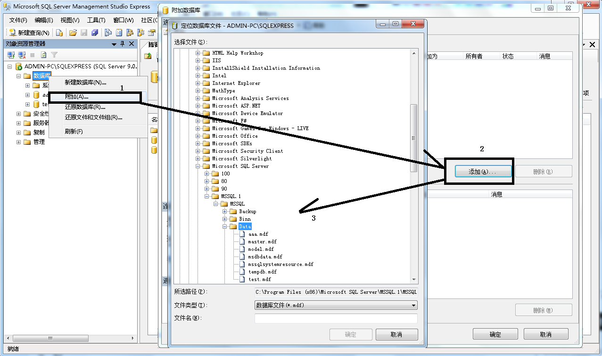602x356 pixels.
Task: Click the New Query (新建查询) toolbar button
Action: (29, 33)
